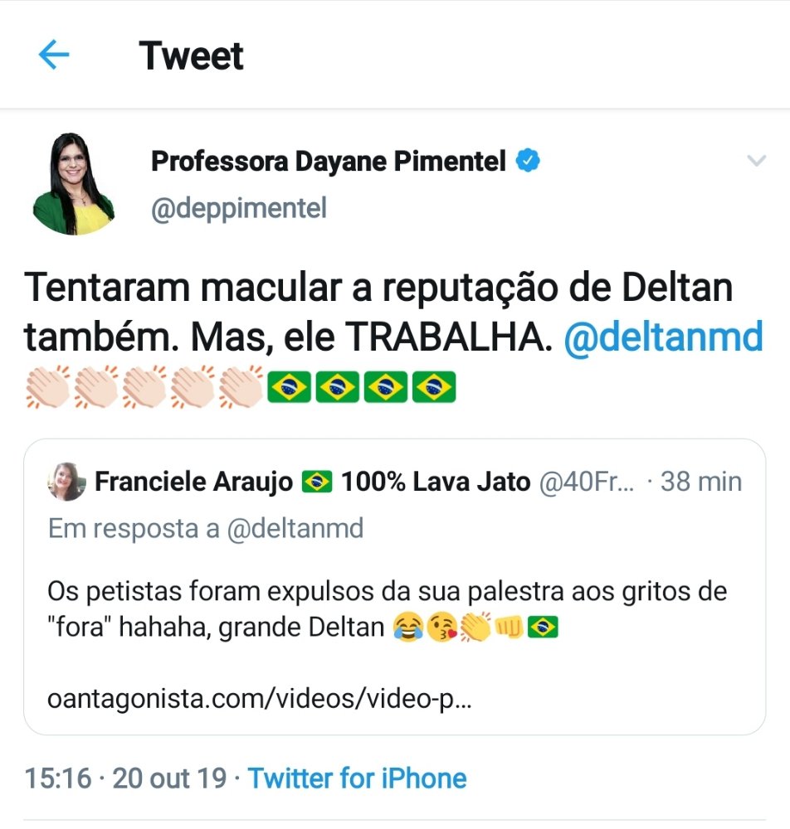Tap the back arrow icon
790x829 pixels.
tap(54, 56)
